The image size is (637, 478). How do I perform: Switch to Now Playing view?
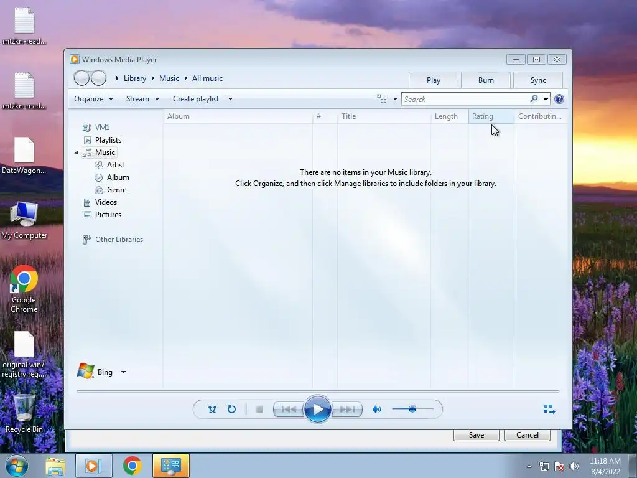(x=549, y=409)
